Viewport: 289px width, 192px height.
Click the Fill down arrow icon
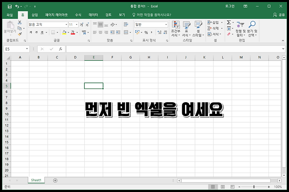[229, 28]
